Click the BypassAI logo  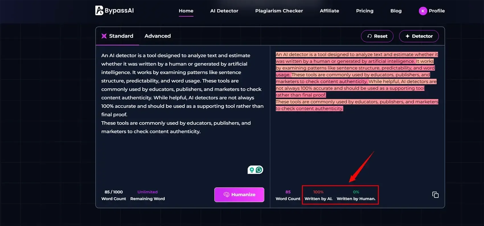(x=114, y=11)
